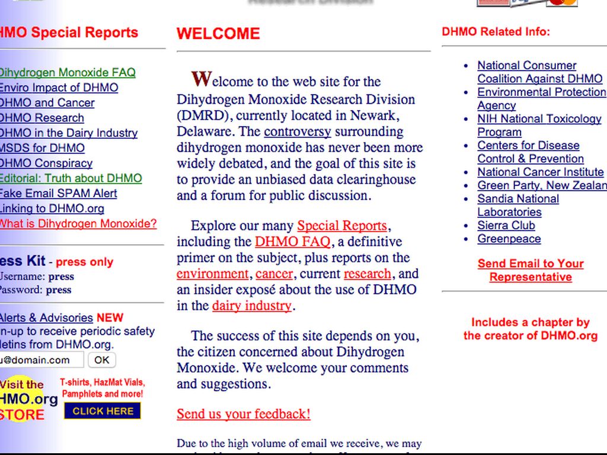The image size is (607, 455).
Task: Click the 'Username: press' text
Action: click(37, 276)
